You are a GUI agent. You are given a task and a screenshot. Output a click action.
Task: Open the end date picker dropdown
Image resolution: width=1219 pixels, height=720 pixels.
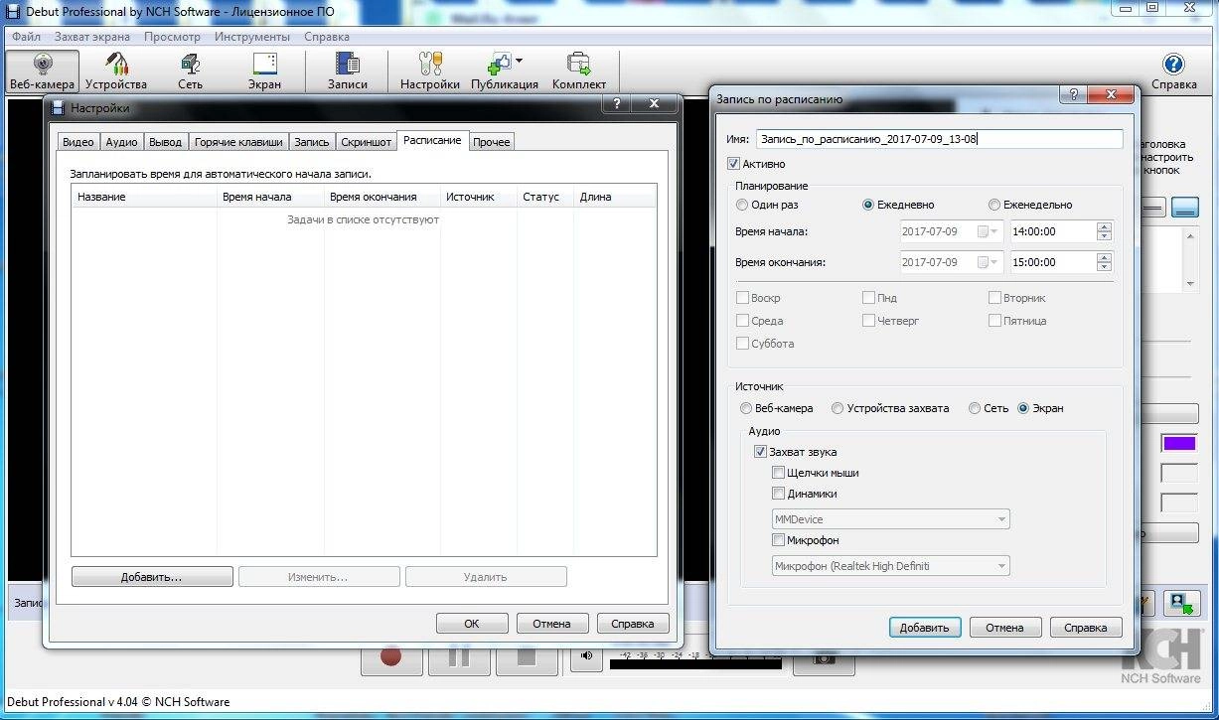(x=990, y=262)
